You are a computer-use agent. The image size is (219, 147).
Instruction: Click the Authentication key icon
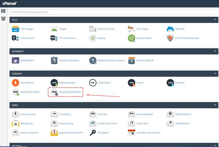[x=170, y=123]
